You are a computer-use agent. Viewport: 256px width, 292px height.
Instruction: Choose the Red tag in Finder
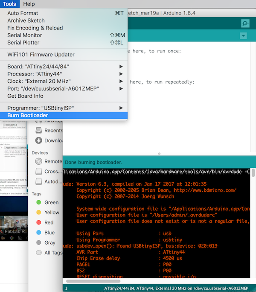tap(45, 222)
